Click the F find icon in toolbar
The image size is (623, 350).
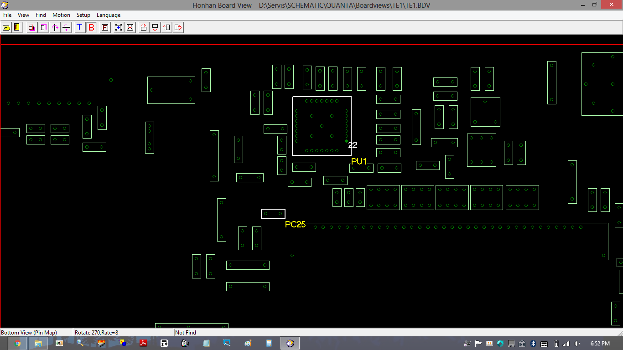[x=105, y=27]
